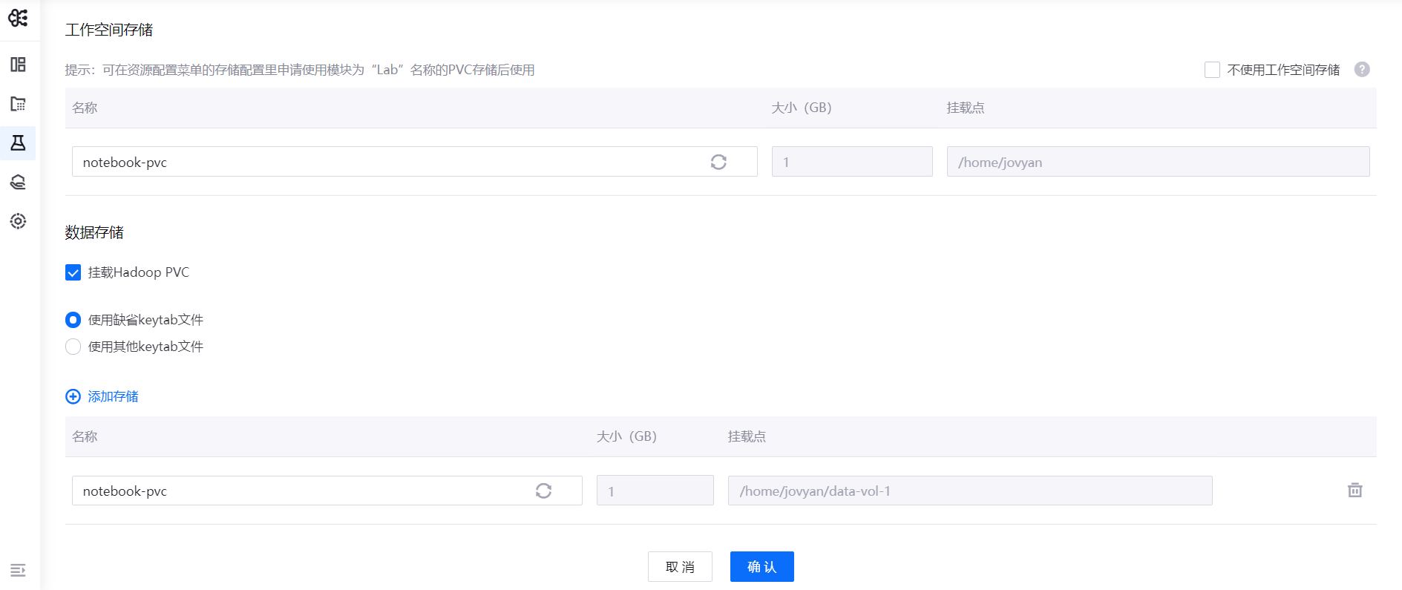
Task: Uncheck the 挂载Hadoop PVC checkbox
Action: [73, 272]
